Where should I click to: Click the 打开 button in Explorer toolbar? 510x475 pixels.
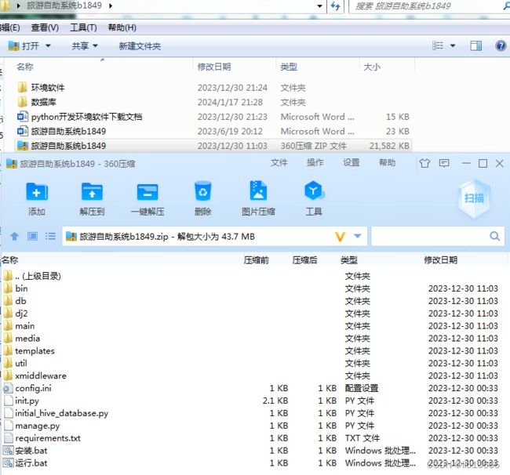tap(23, 46)
